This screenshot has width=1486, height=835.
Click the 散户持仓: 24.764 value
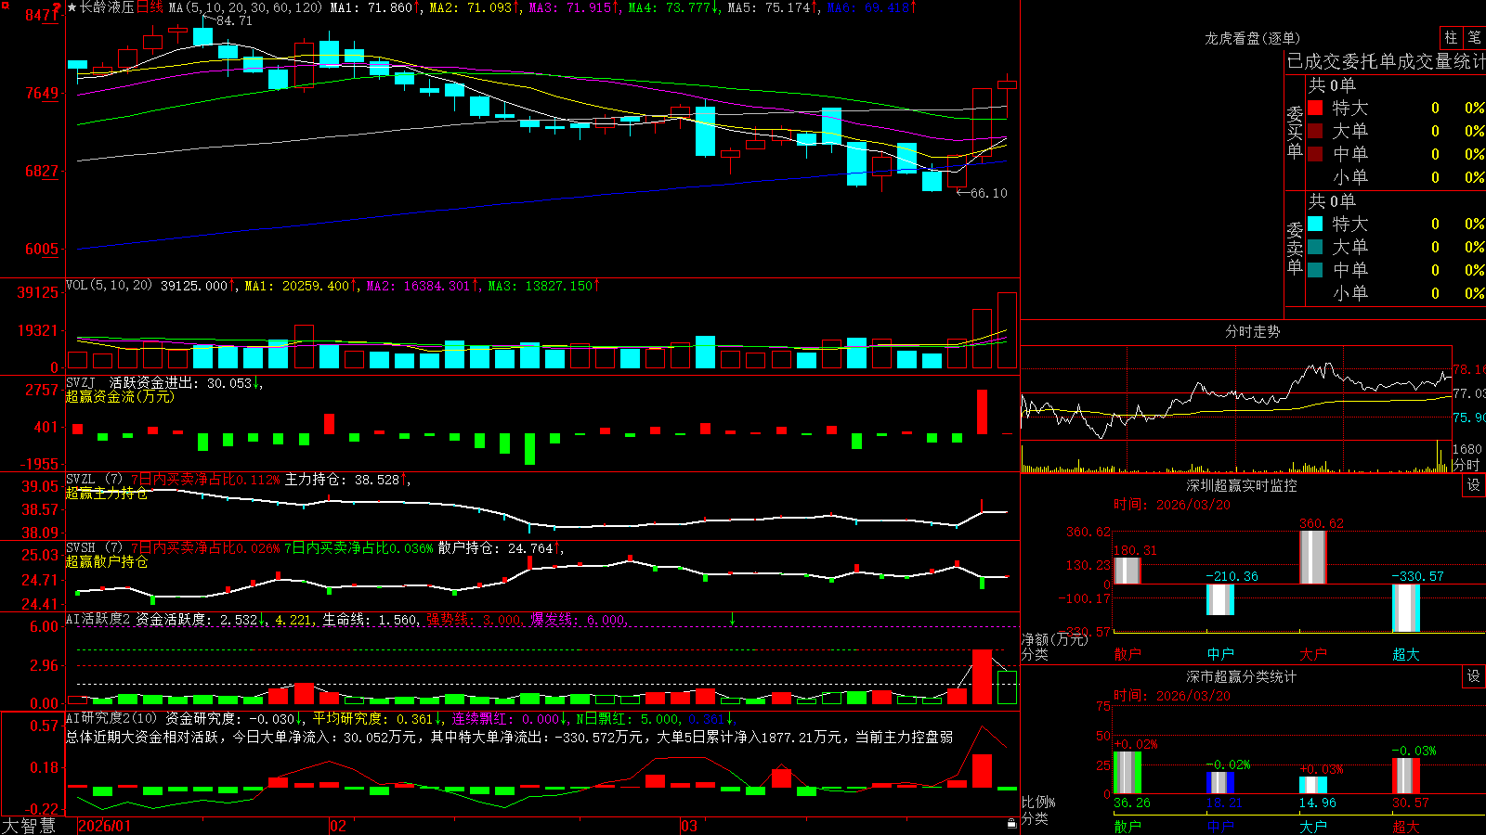[x=496, y=548]
